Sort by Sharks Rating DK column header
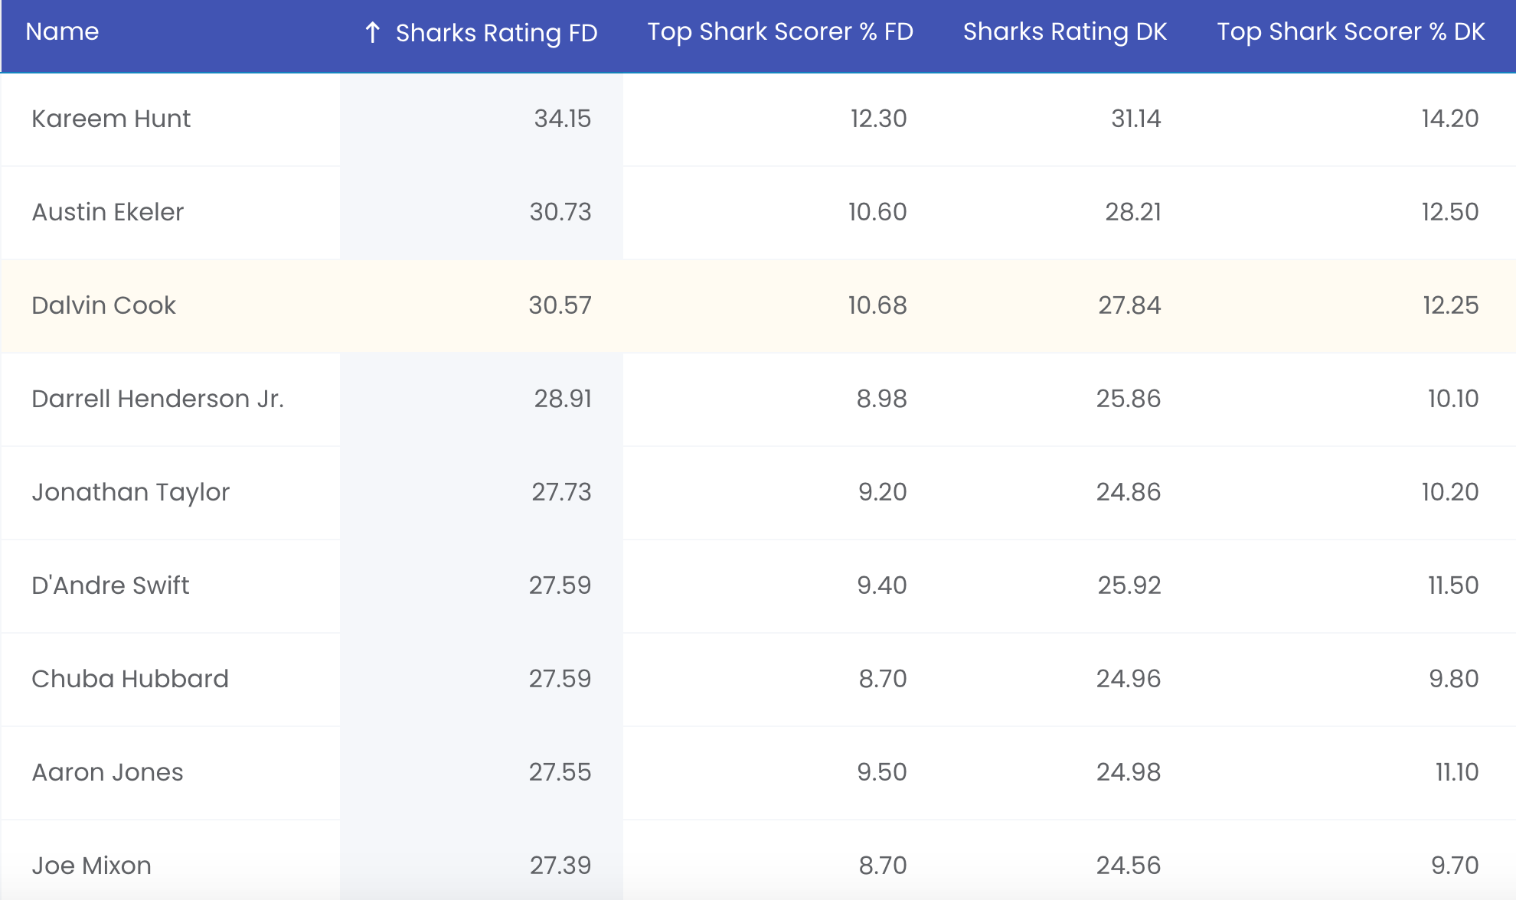This screenshot has height=900, width=1516. (1065, 31)
